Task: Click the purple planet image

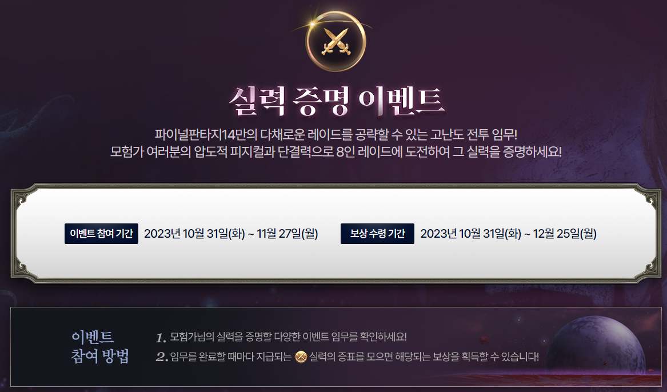Action: [x=594, y=345]
